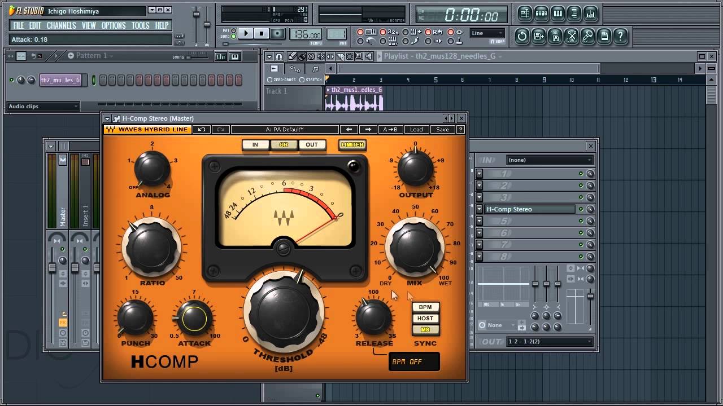723x406 pixels.
Task: Click the Load button in H-Comp
Action: (x=416, y=130)
